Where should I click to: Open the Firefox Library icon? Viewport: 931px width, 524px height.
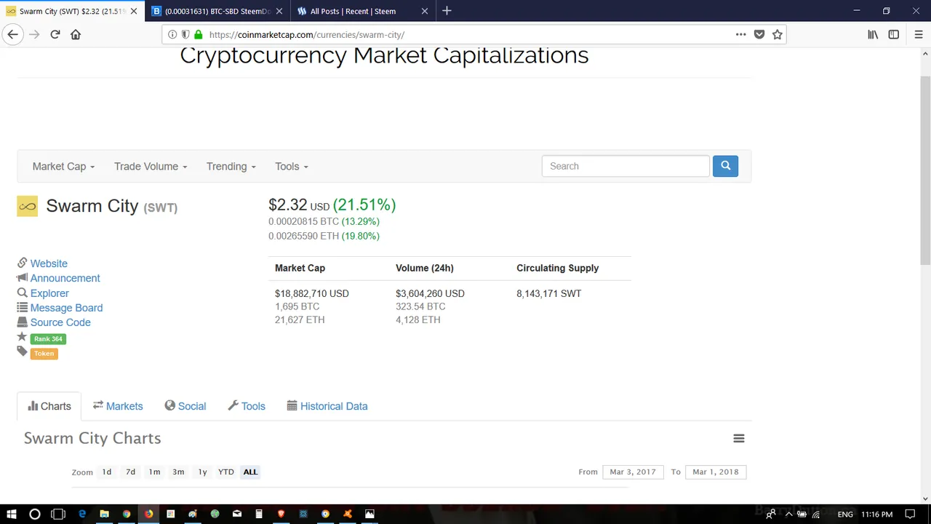point(873,34)
